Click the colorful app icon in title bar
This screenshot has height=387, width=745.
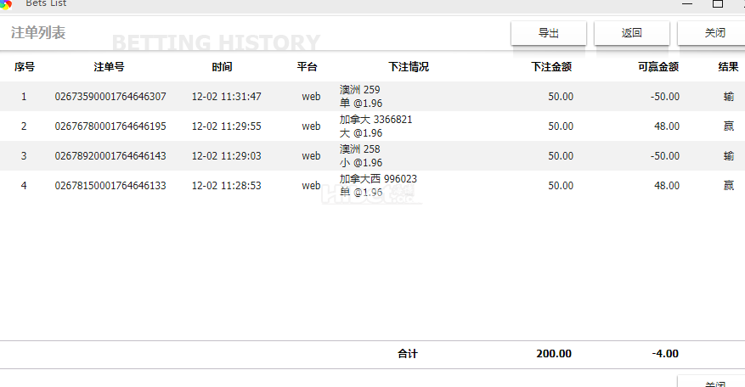(x=5, y=4)
